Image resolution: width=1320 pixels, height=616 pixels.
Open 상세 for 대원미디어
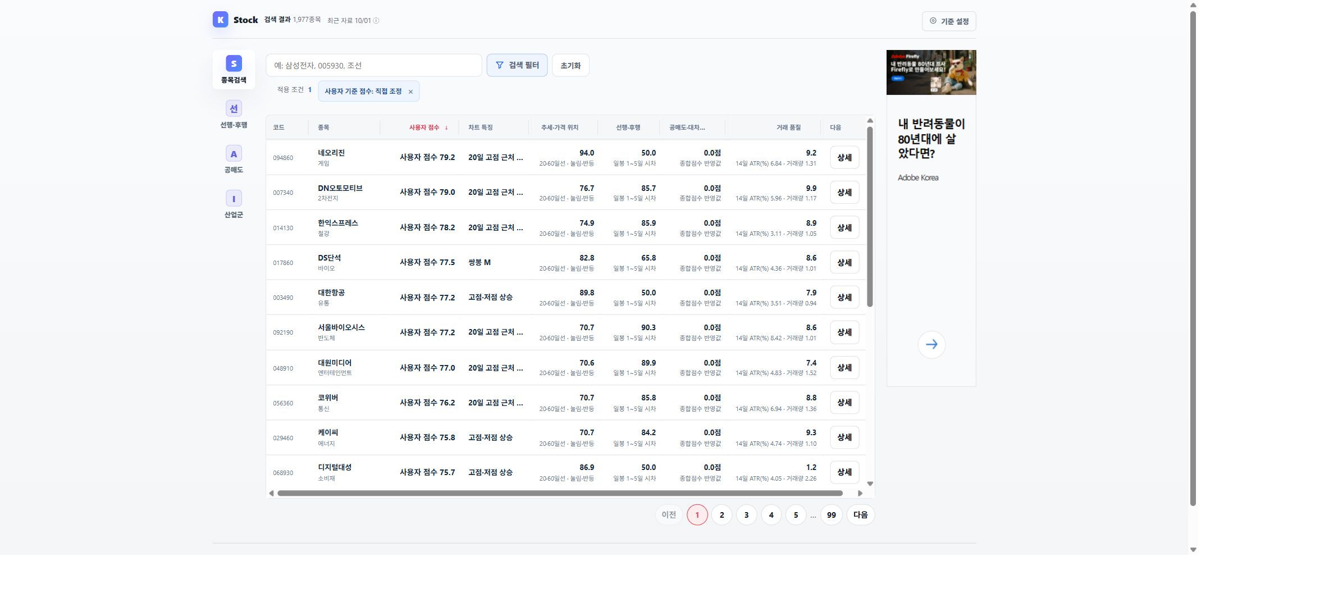[844, 367]
